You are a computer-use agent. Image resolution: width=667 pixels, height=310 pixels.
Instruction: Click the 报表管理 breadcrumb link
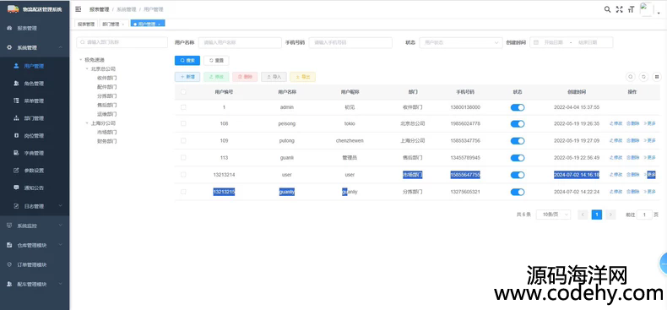point(99,9)
